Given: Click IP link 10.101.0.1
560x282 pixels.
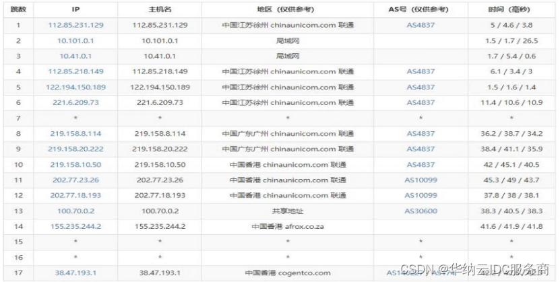Looking at the screenshot, I should (x=75, y=40).
